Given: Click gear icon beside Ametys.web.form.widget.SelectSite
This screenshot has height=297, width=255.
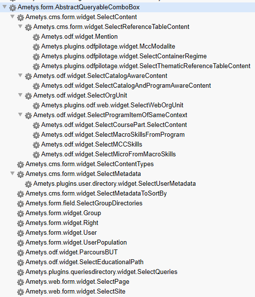Looking at the screenshot, I should [x=21, y=292].
